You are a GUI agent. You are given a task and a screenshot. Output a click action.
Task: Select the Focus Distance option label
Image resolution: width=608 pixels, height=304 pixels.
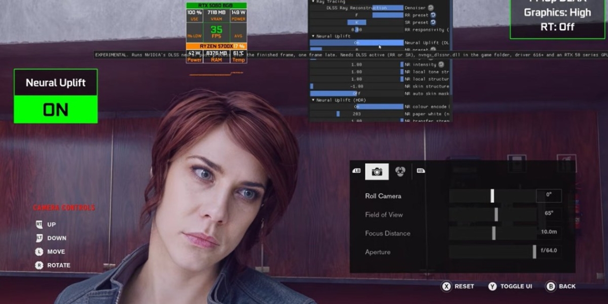click(387, 234)
